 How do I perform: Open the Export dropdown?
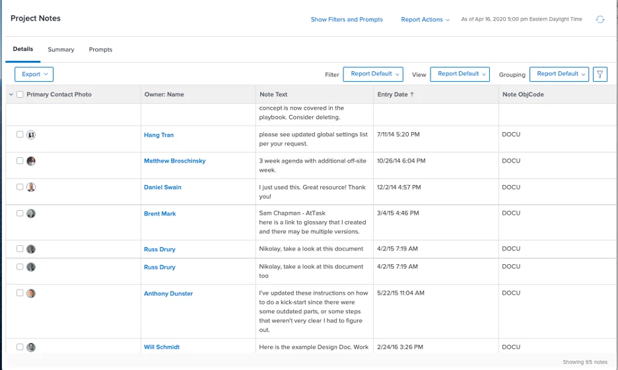click(34, 74)
